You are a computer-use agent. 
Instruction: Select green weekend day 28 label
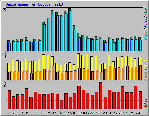click(127, 113)
